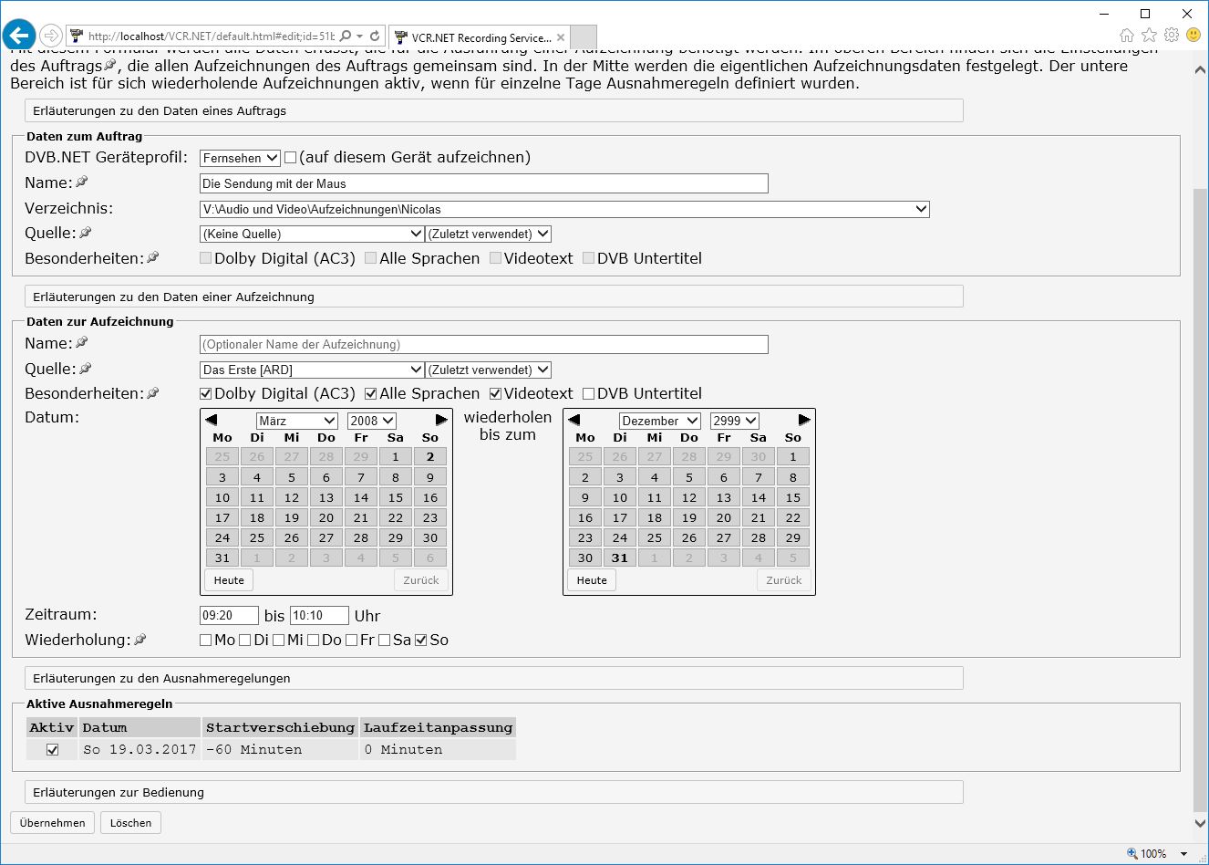The height and width of the screenshot is (865, 1209).
Task: Open the Das Erste [ARD] source dropdown
Action: (x=312, y=370)
